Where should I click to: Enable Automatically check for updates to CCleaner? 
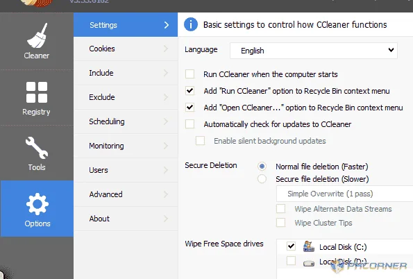(189, 124)
